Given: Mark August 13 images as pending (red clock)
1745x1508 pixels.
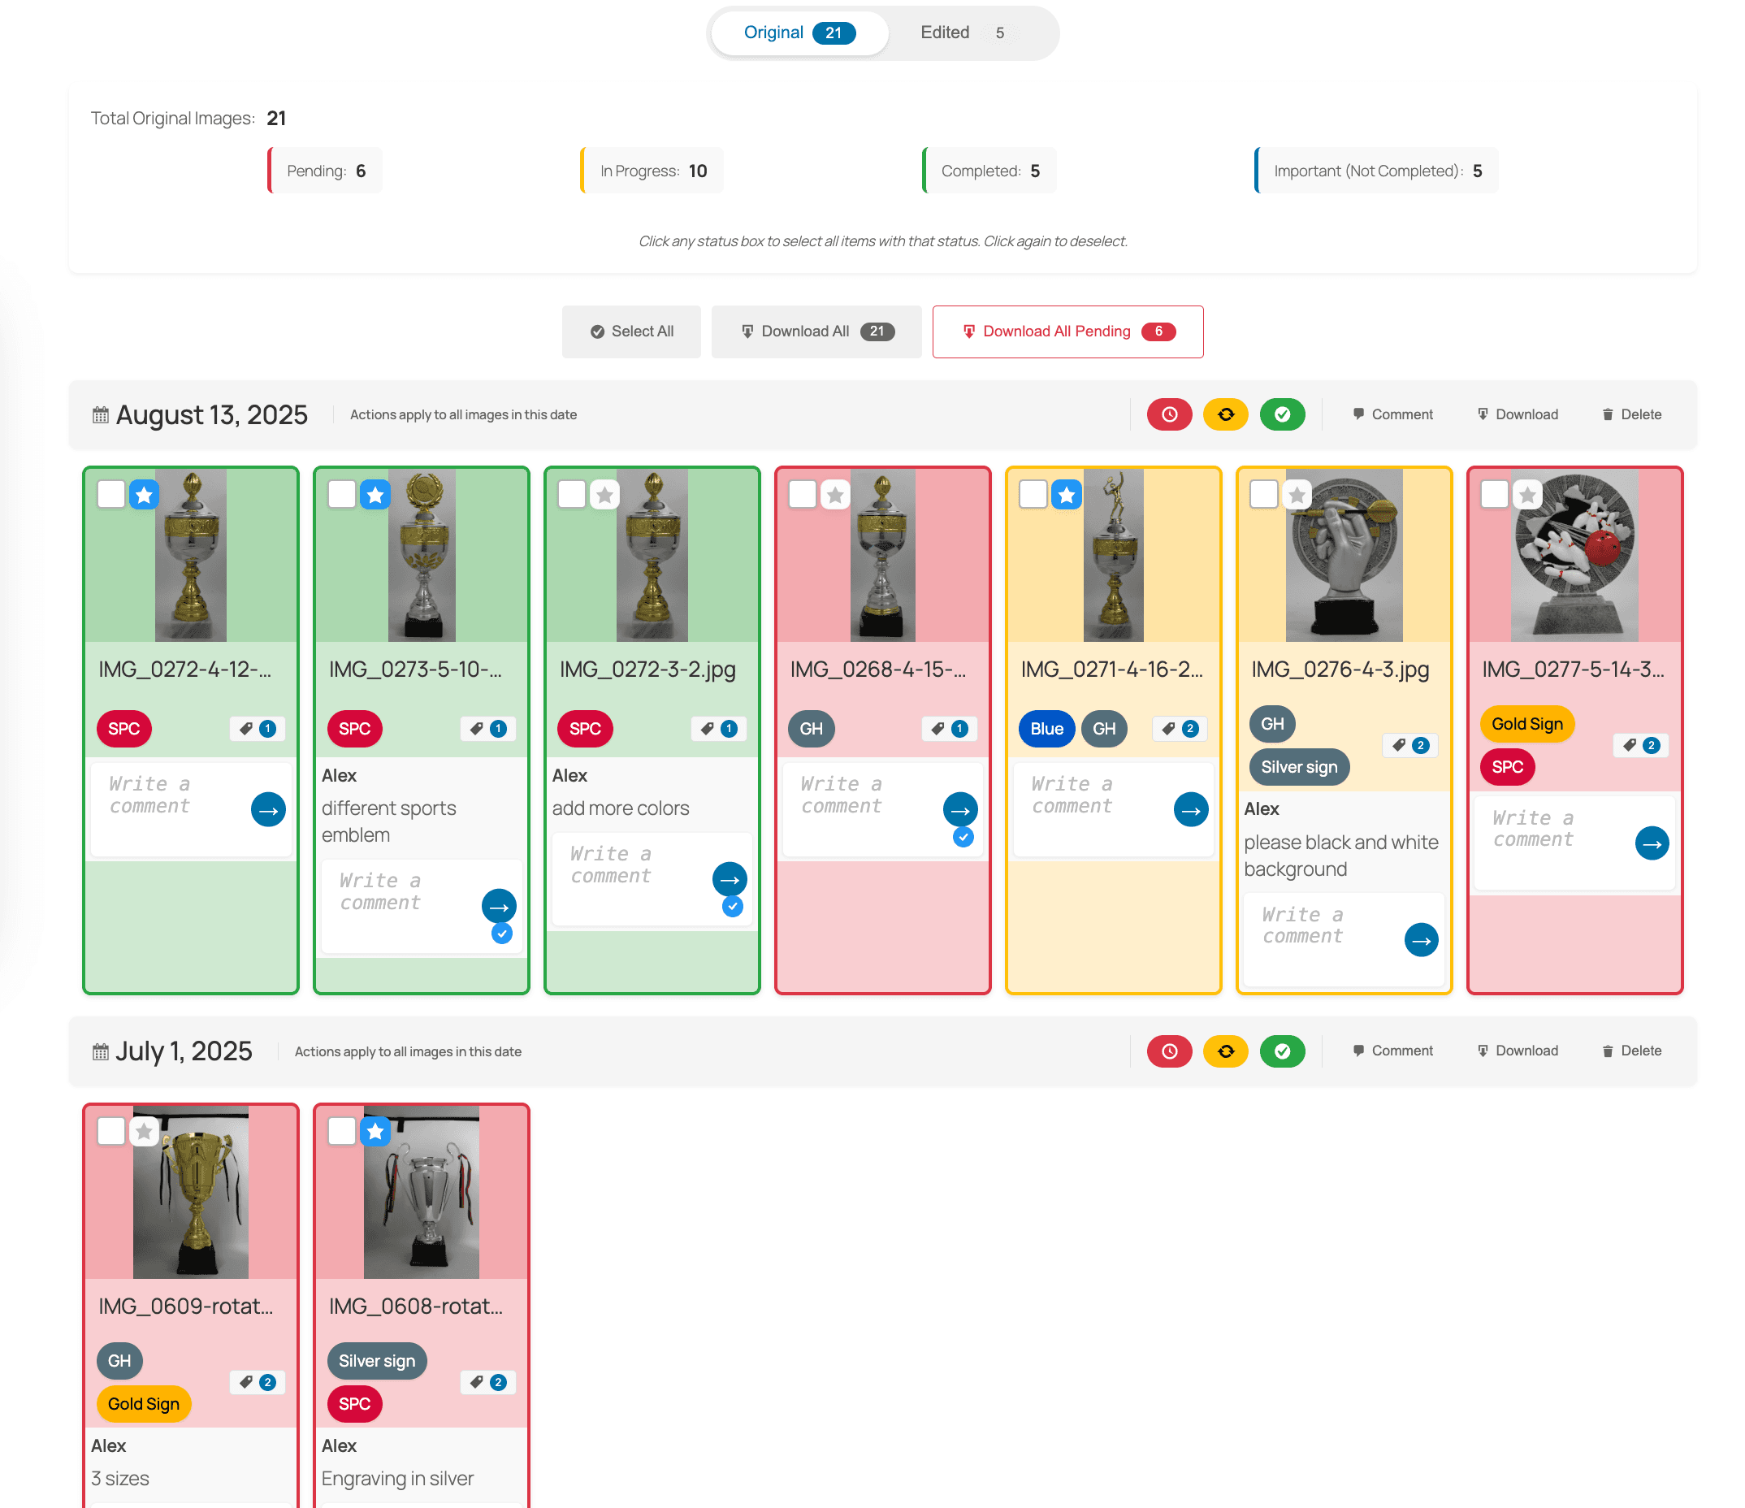Looking at the screenshot, I should [1169, 414].
